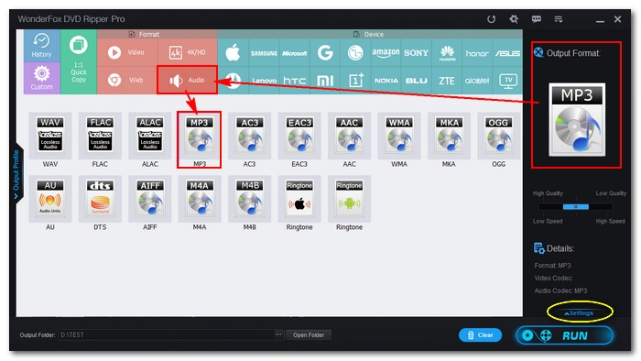Select the DTS surround format icon
Viewport: 641px width, 361px height.
(x=100, y=199)
